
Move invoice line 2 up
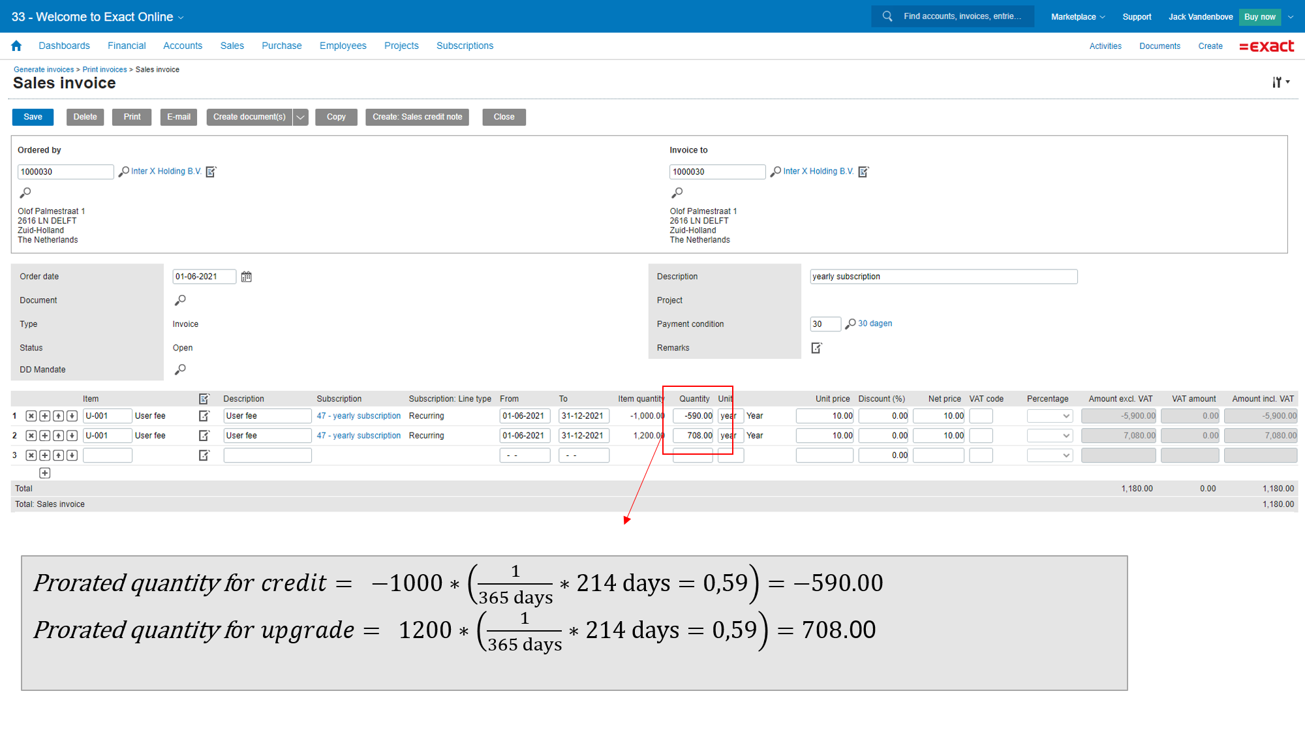(58, 435)
